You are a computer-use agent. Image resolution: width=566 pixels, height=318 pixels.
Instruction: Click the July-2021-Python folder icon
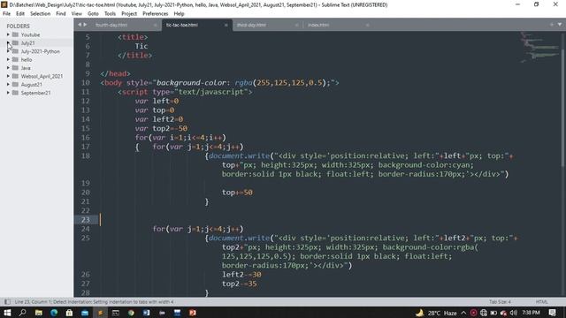(x=15, y=51)
